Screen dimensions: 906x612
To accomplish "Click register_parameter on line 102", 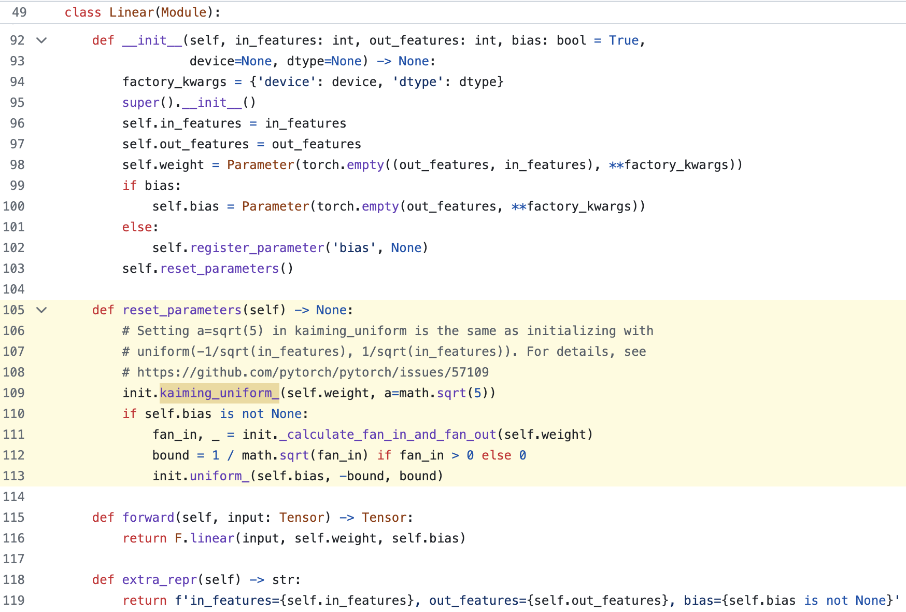I will (x=257, y=248).
